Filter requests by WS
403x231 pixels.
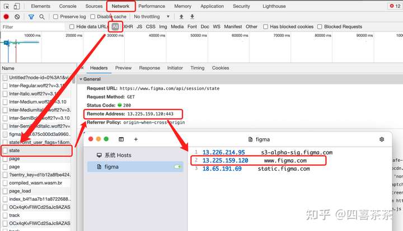coord(217,26)
